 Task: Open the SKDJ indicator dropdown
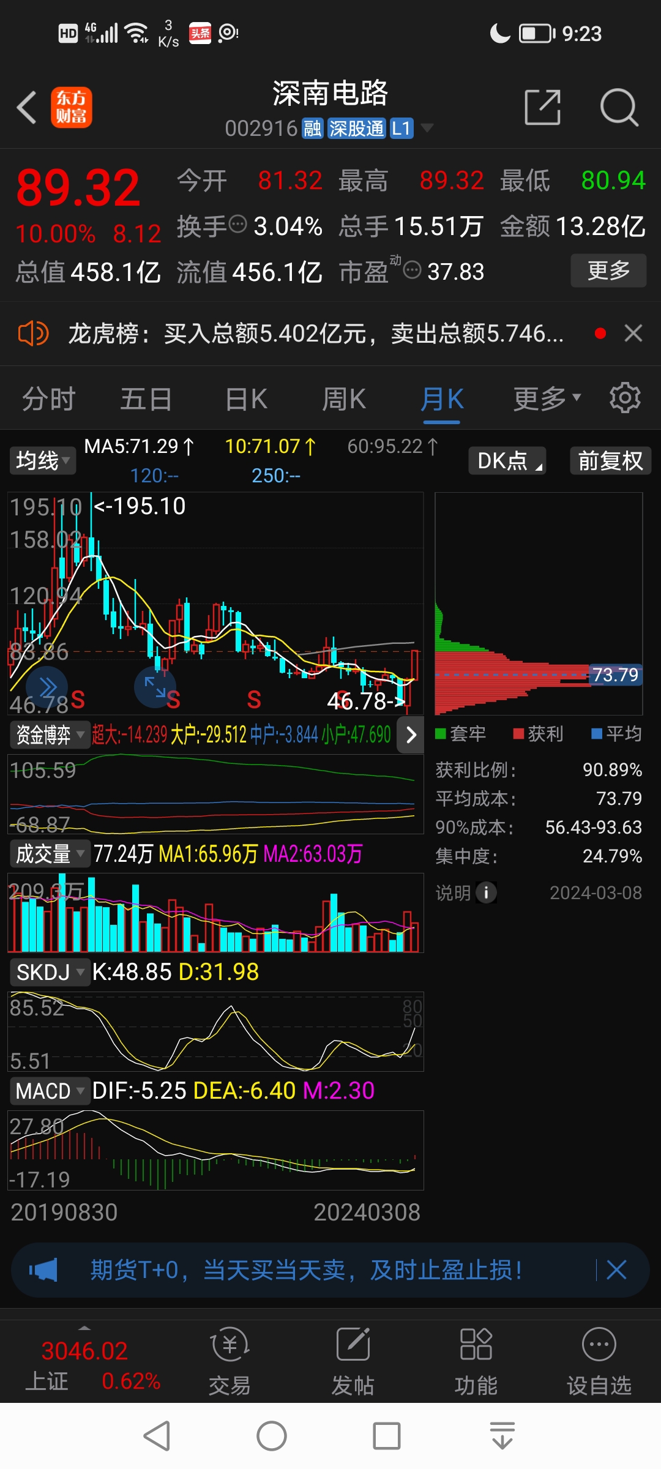[x=49, y=972]
